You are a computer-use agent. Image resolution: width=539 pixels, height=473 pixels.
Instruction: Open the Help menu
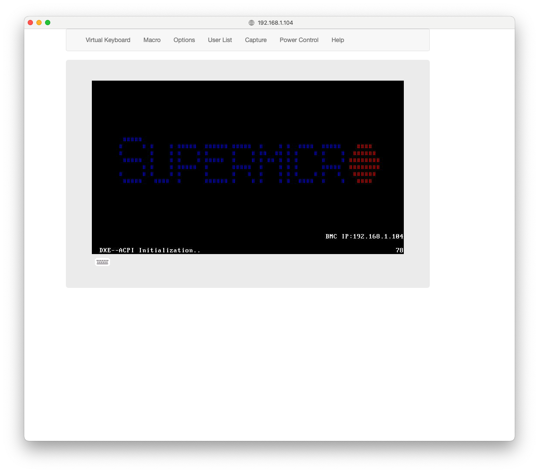(338, 40)
